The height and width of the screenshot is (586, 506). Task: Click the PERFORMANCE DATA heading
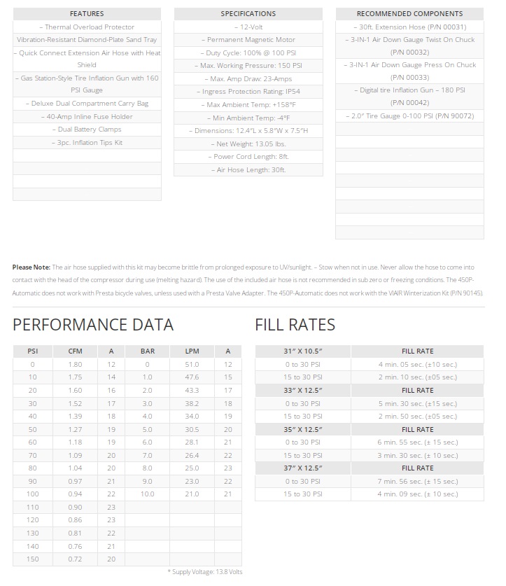click(x=93, y=325)
